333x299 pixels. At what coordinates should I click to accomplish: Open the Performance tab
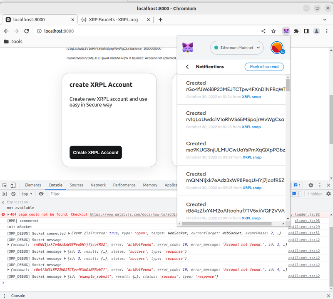(x=124, y=185)
